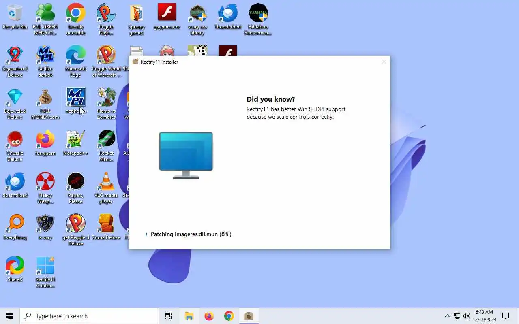Open the Bejeweled Deluxe gem icon
Viewport: 519px width, 324px height.
pos(15,104)
